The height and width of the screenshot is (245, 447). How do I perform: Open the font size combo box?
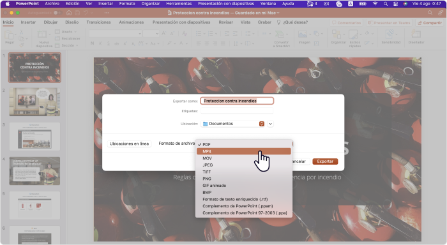point(151,34)
